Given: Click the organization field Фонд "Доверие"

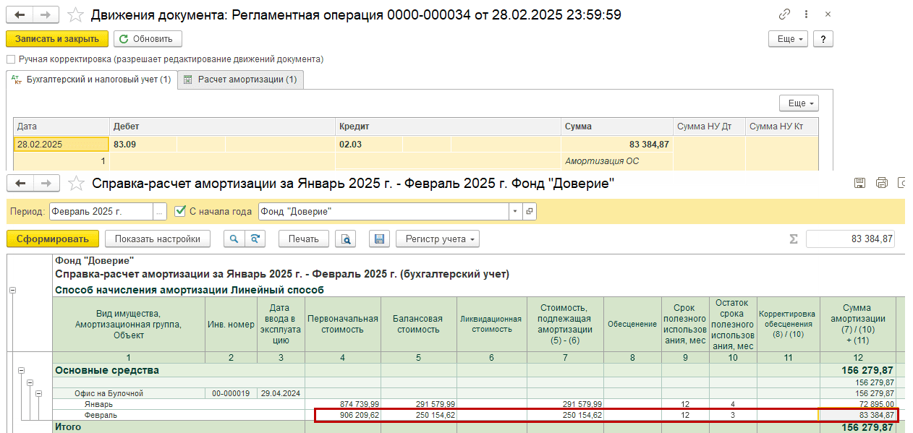Looking at the screenshot, I should coord(384,212).
